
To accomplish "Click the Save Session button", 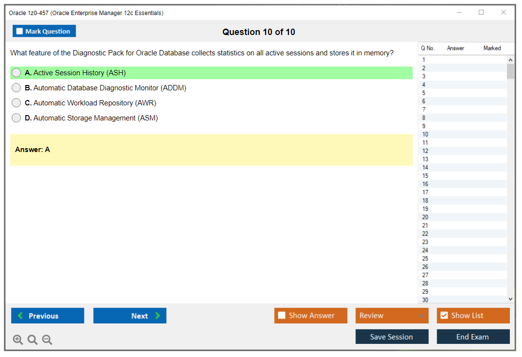I will [391, 337].
